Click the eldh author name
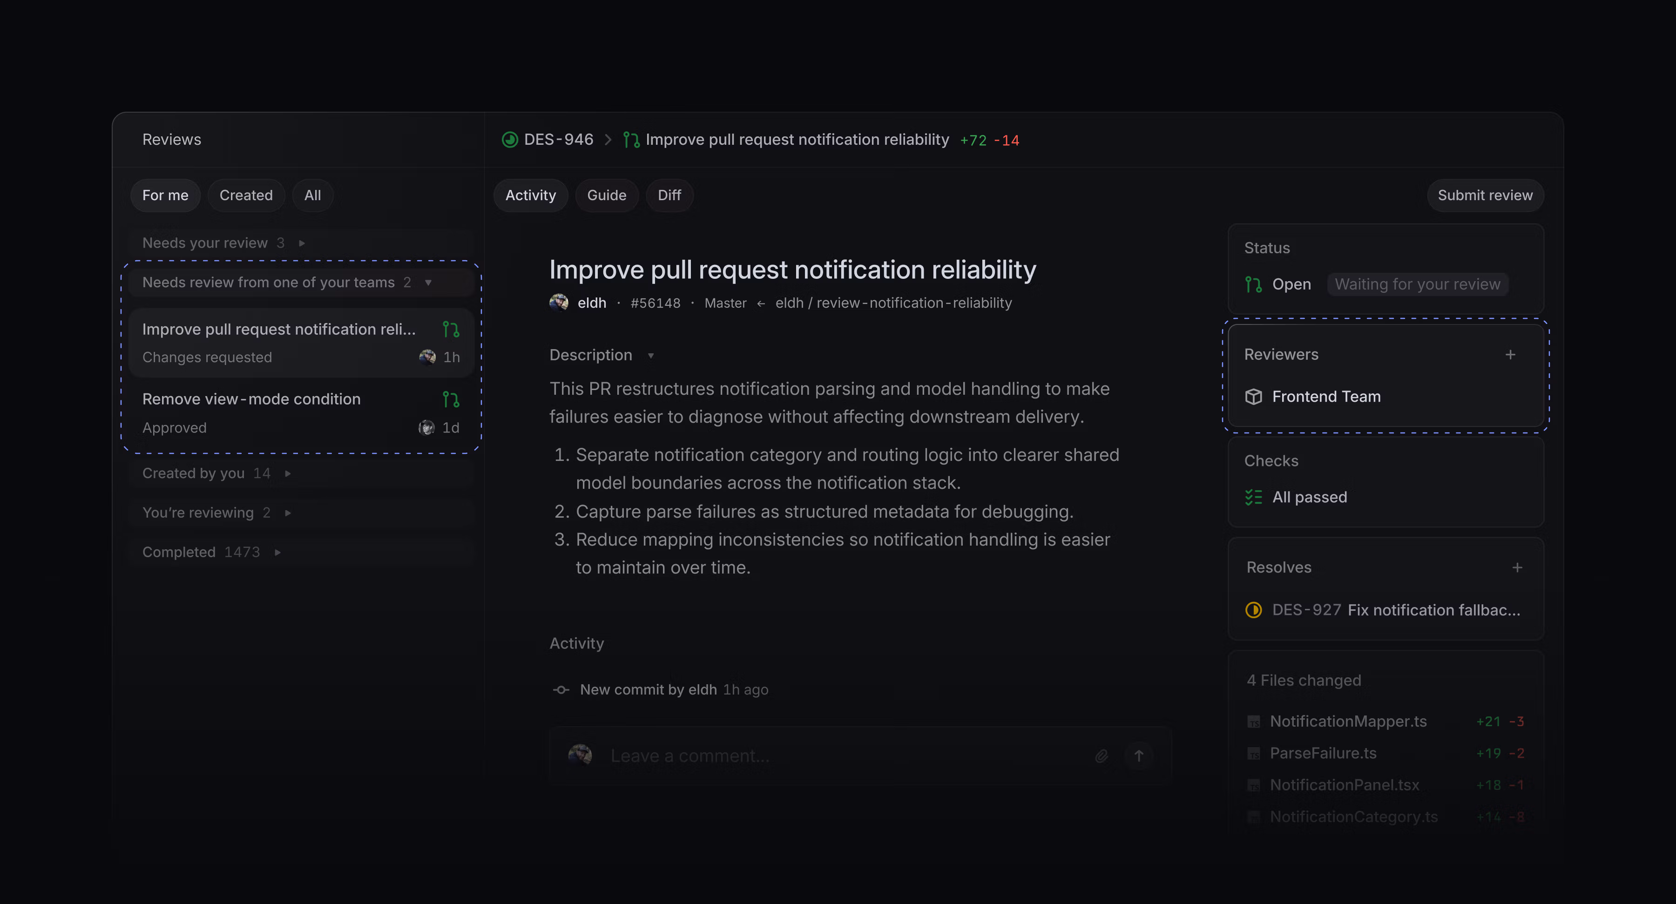This screenshot has height=904, width=1676. coord(591,303)
